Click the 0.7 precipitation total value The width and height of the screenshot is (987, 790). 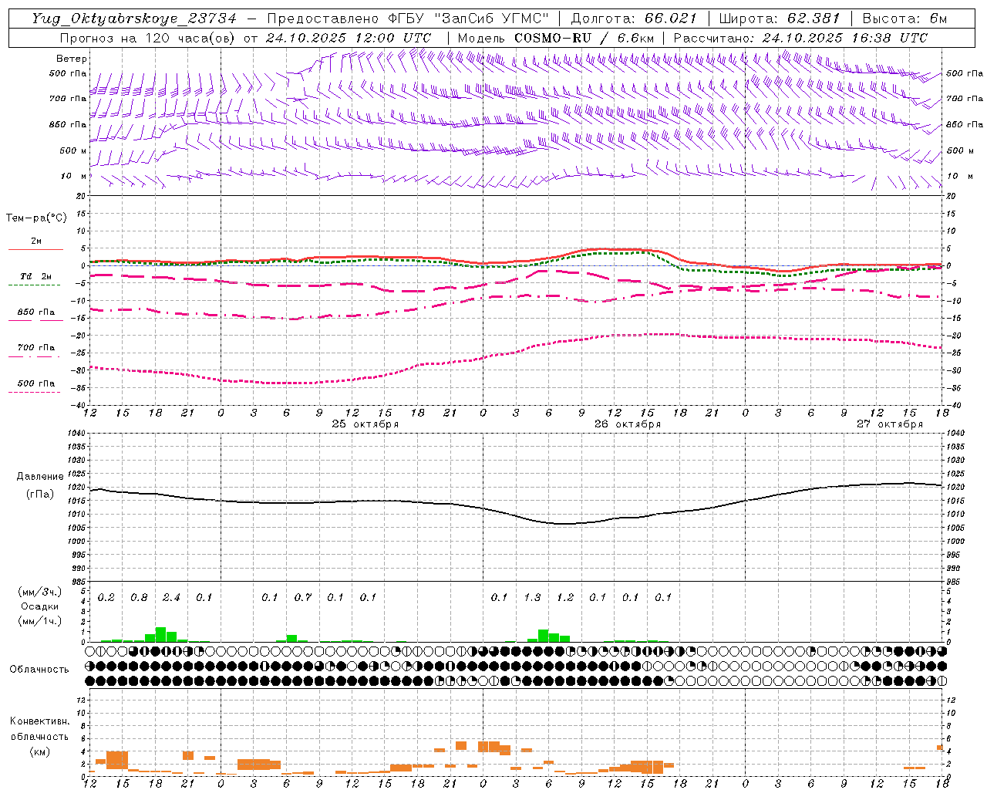[x=303, y=598]
